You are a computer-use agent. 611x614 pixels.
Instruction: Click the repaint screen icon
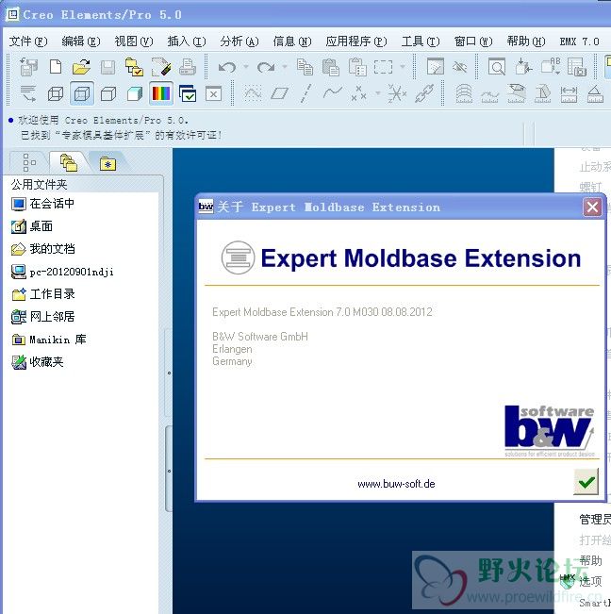click(x=436, y=67)
